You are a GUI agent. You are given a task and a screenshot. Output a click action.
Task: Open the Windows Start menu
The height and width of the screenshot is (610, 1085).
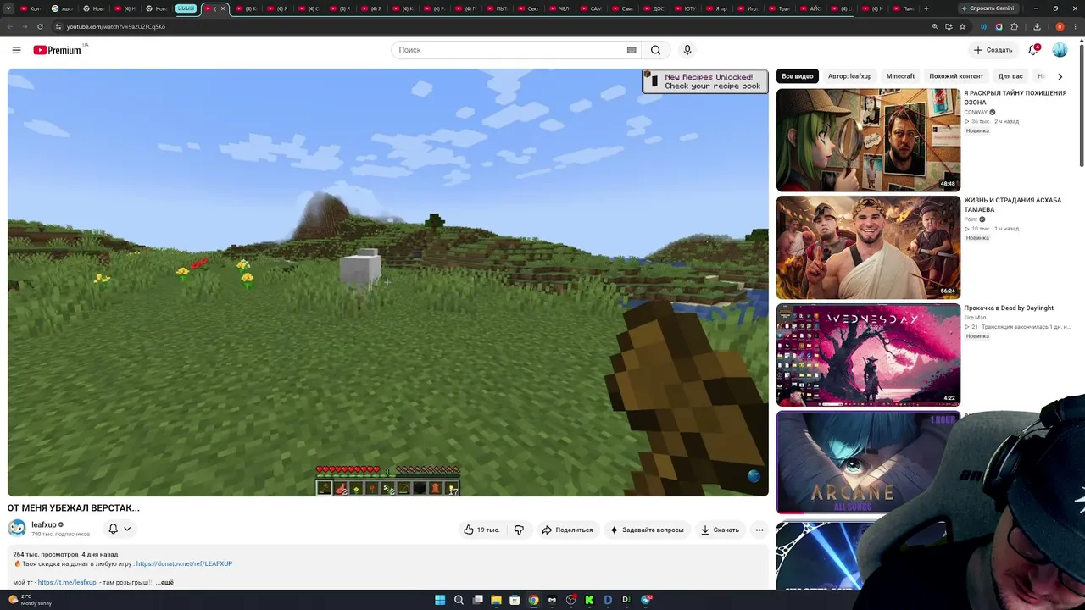click(440, 600)
